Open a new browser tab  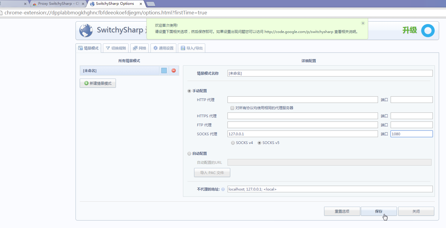(150, 4)
